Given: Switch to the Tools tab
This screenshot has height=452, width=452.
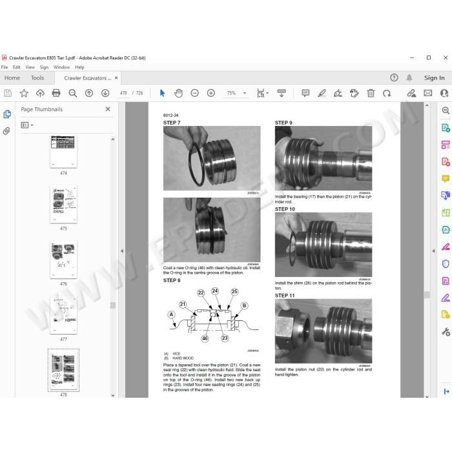Looking at the screenshot, I should 37,78.
